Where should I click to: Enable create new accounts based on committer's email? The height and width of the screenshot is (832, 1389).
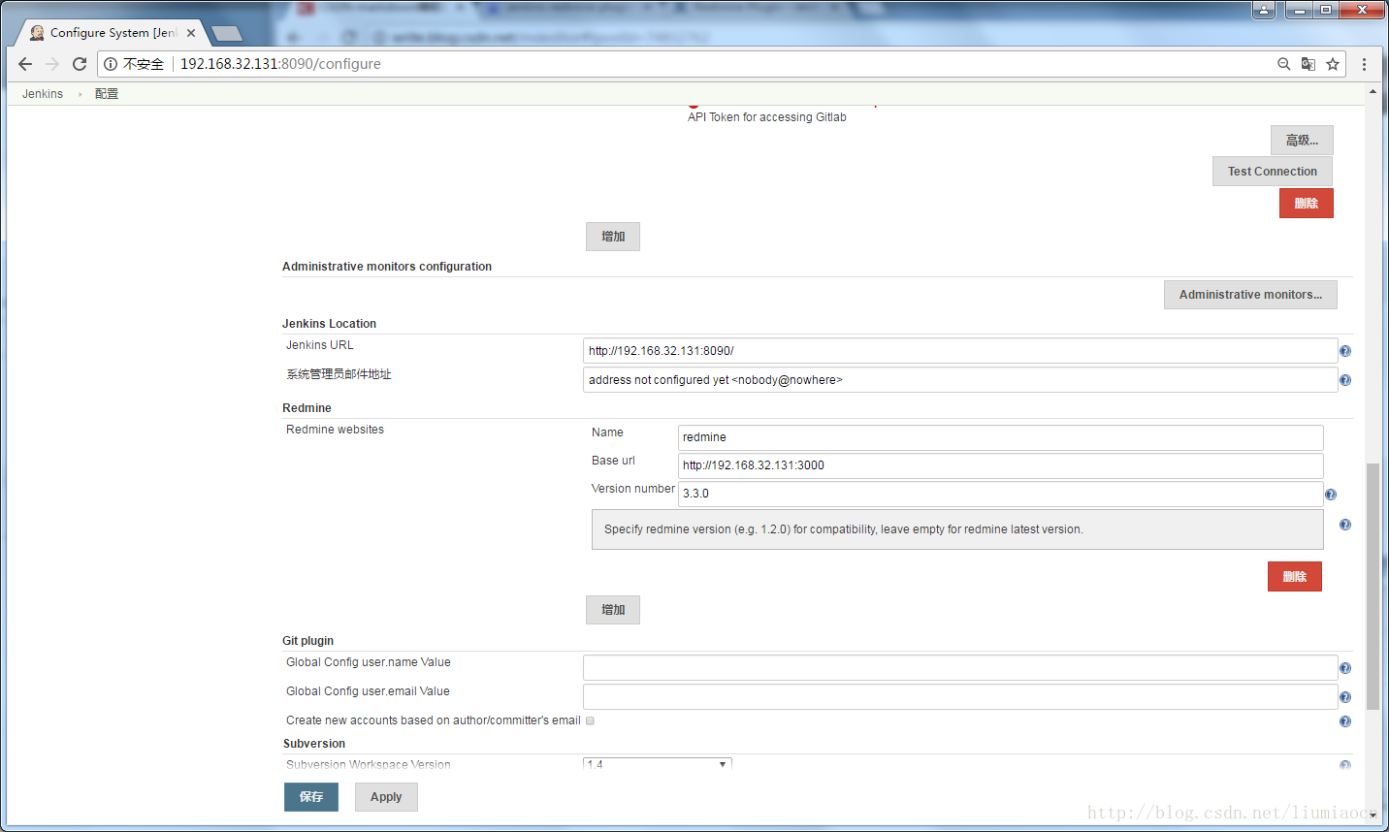coord(590,720)
